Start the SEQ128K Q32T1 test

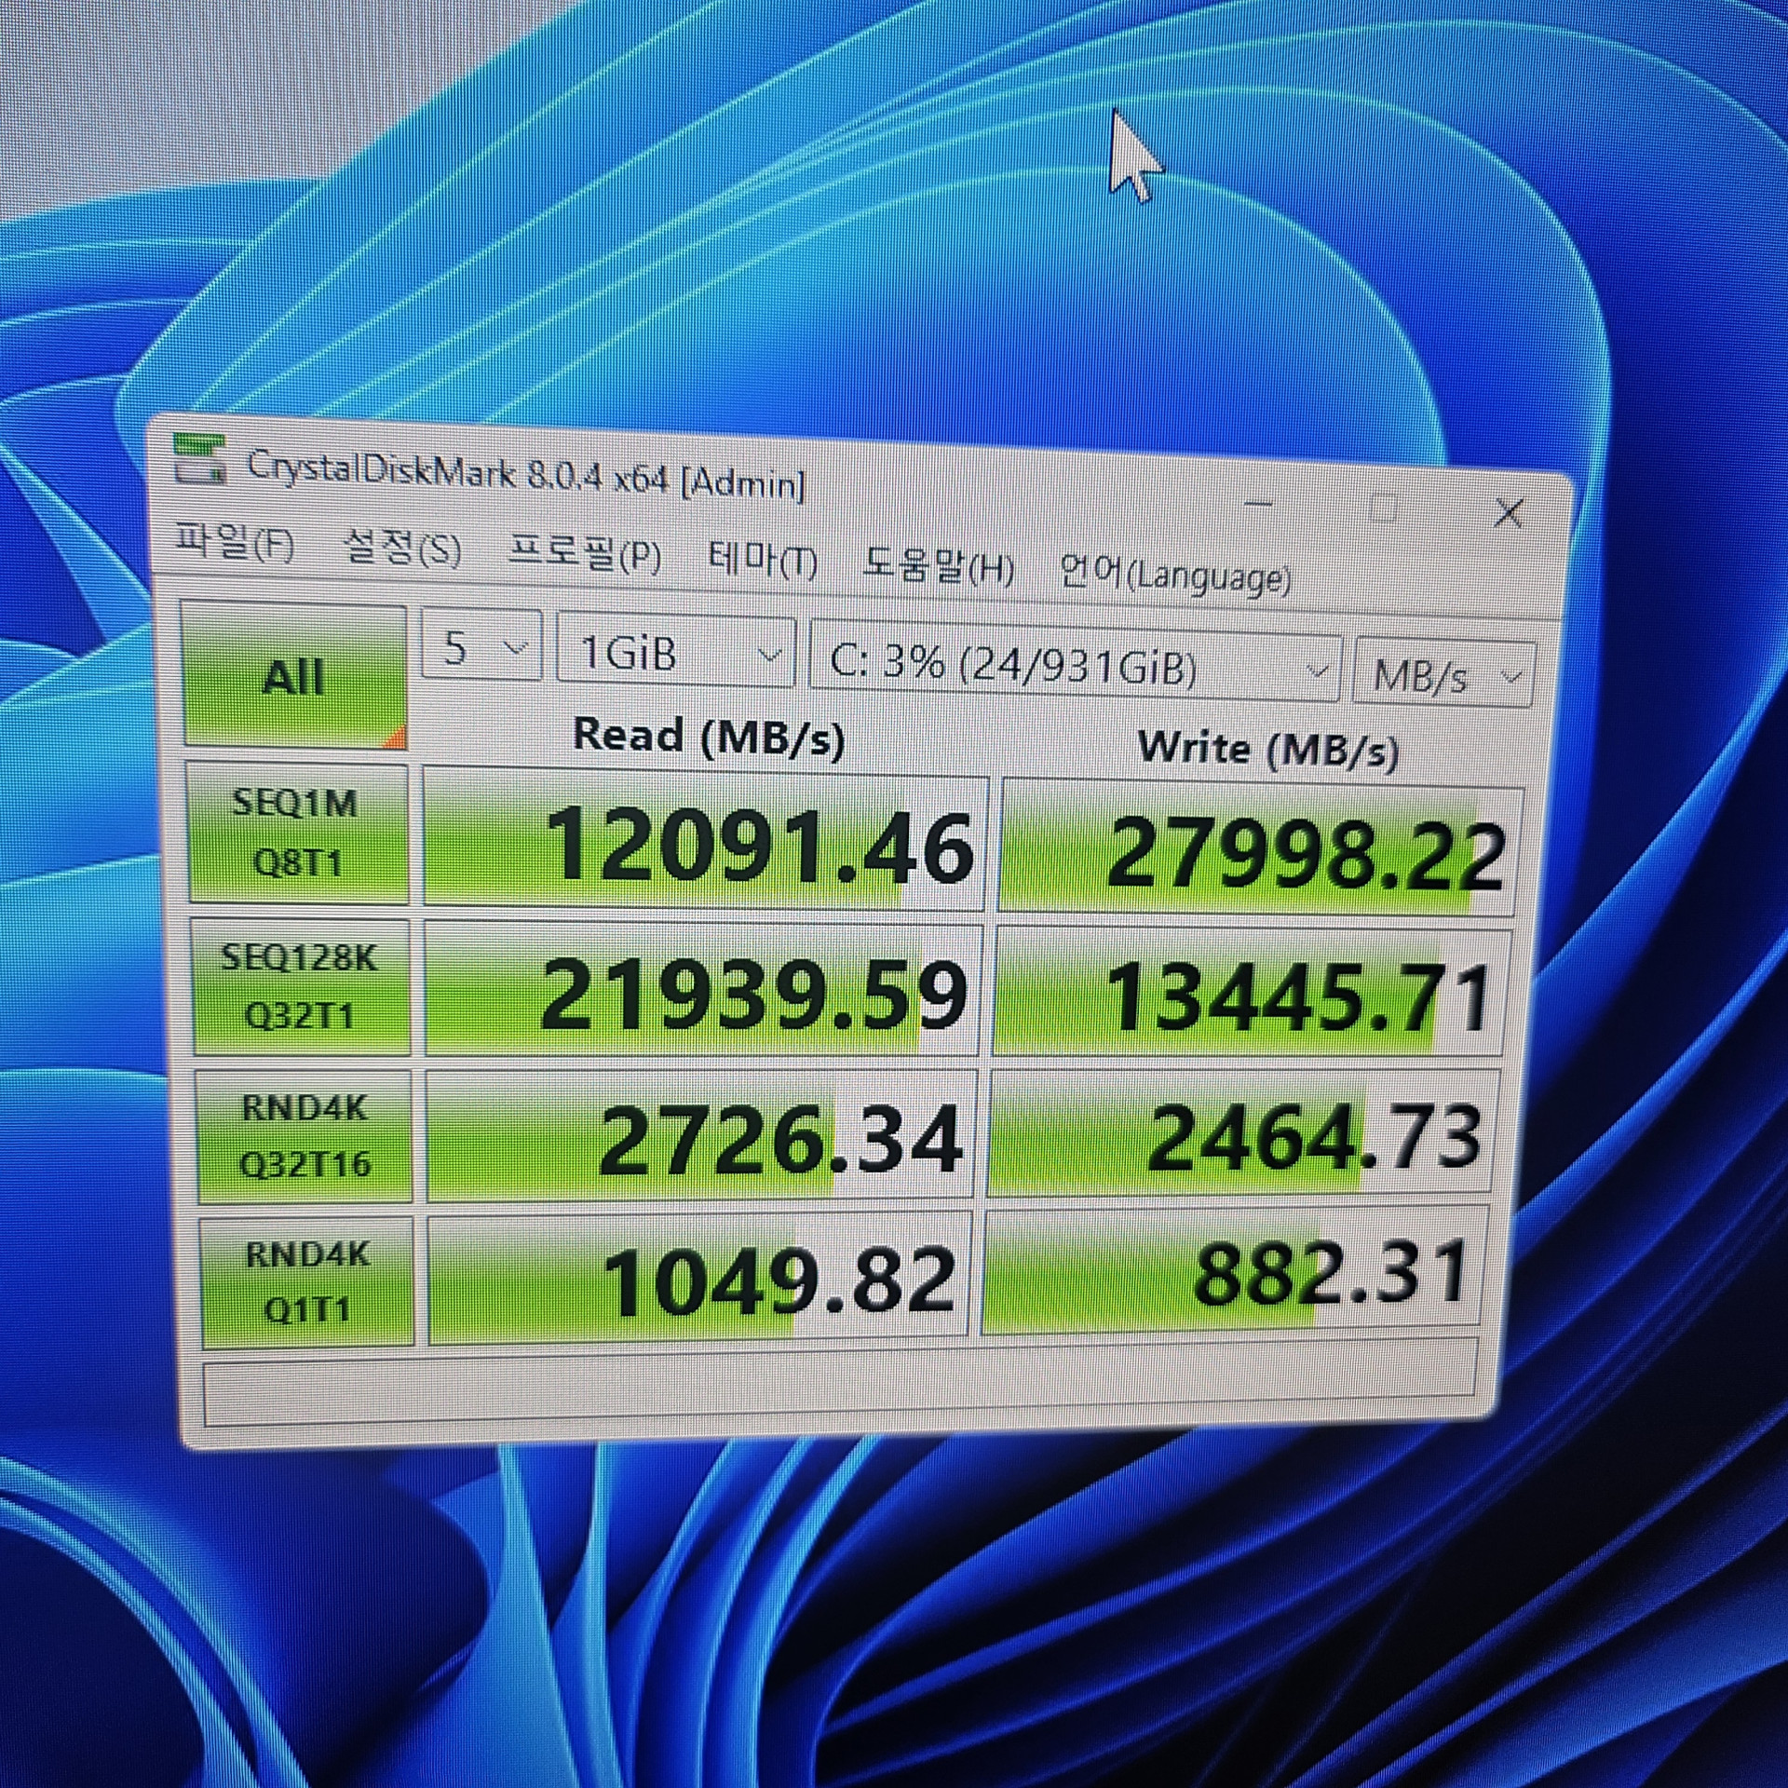[301, 986]
